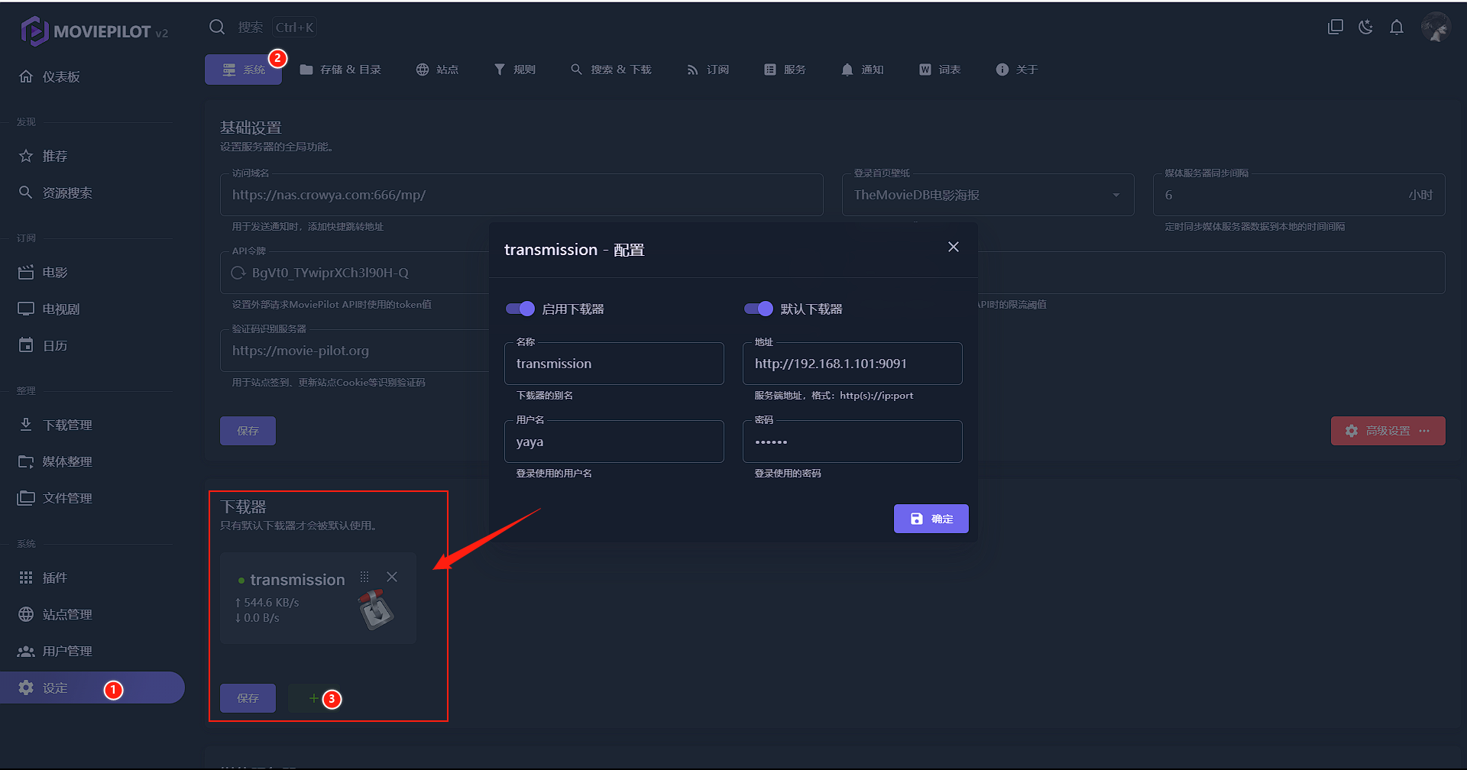This screenshot has height=770, width=1467.
Task: Switch to the 搜索 & 下载 tab
Action: [610, 70]
